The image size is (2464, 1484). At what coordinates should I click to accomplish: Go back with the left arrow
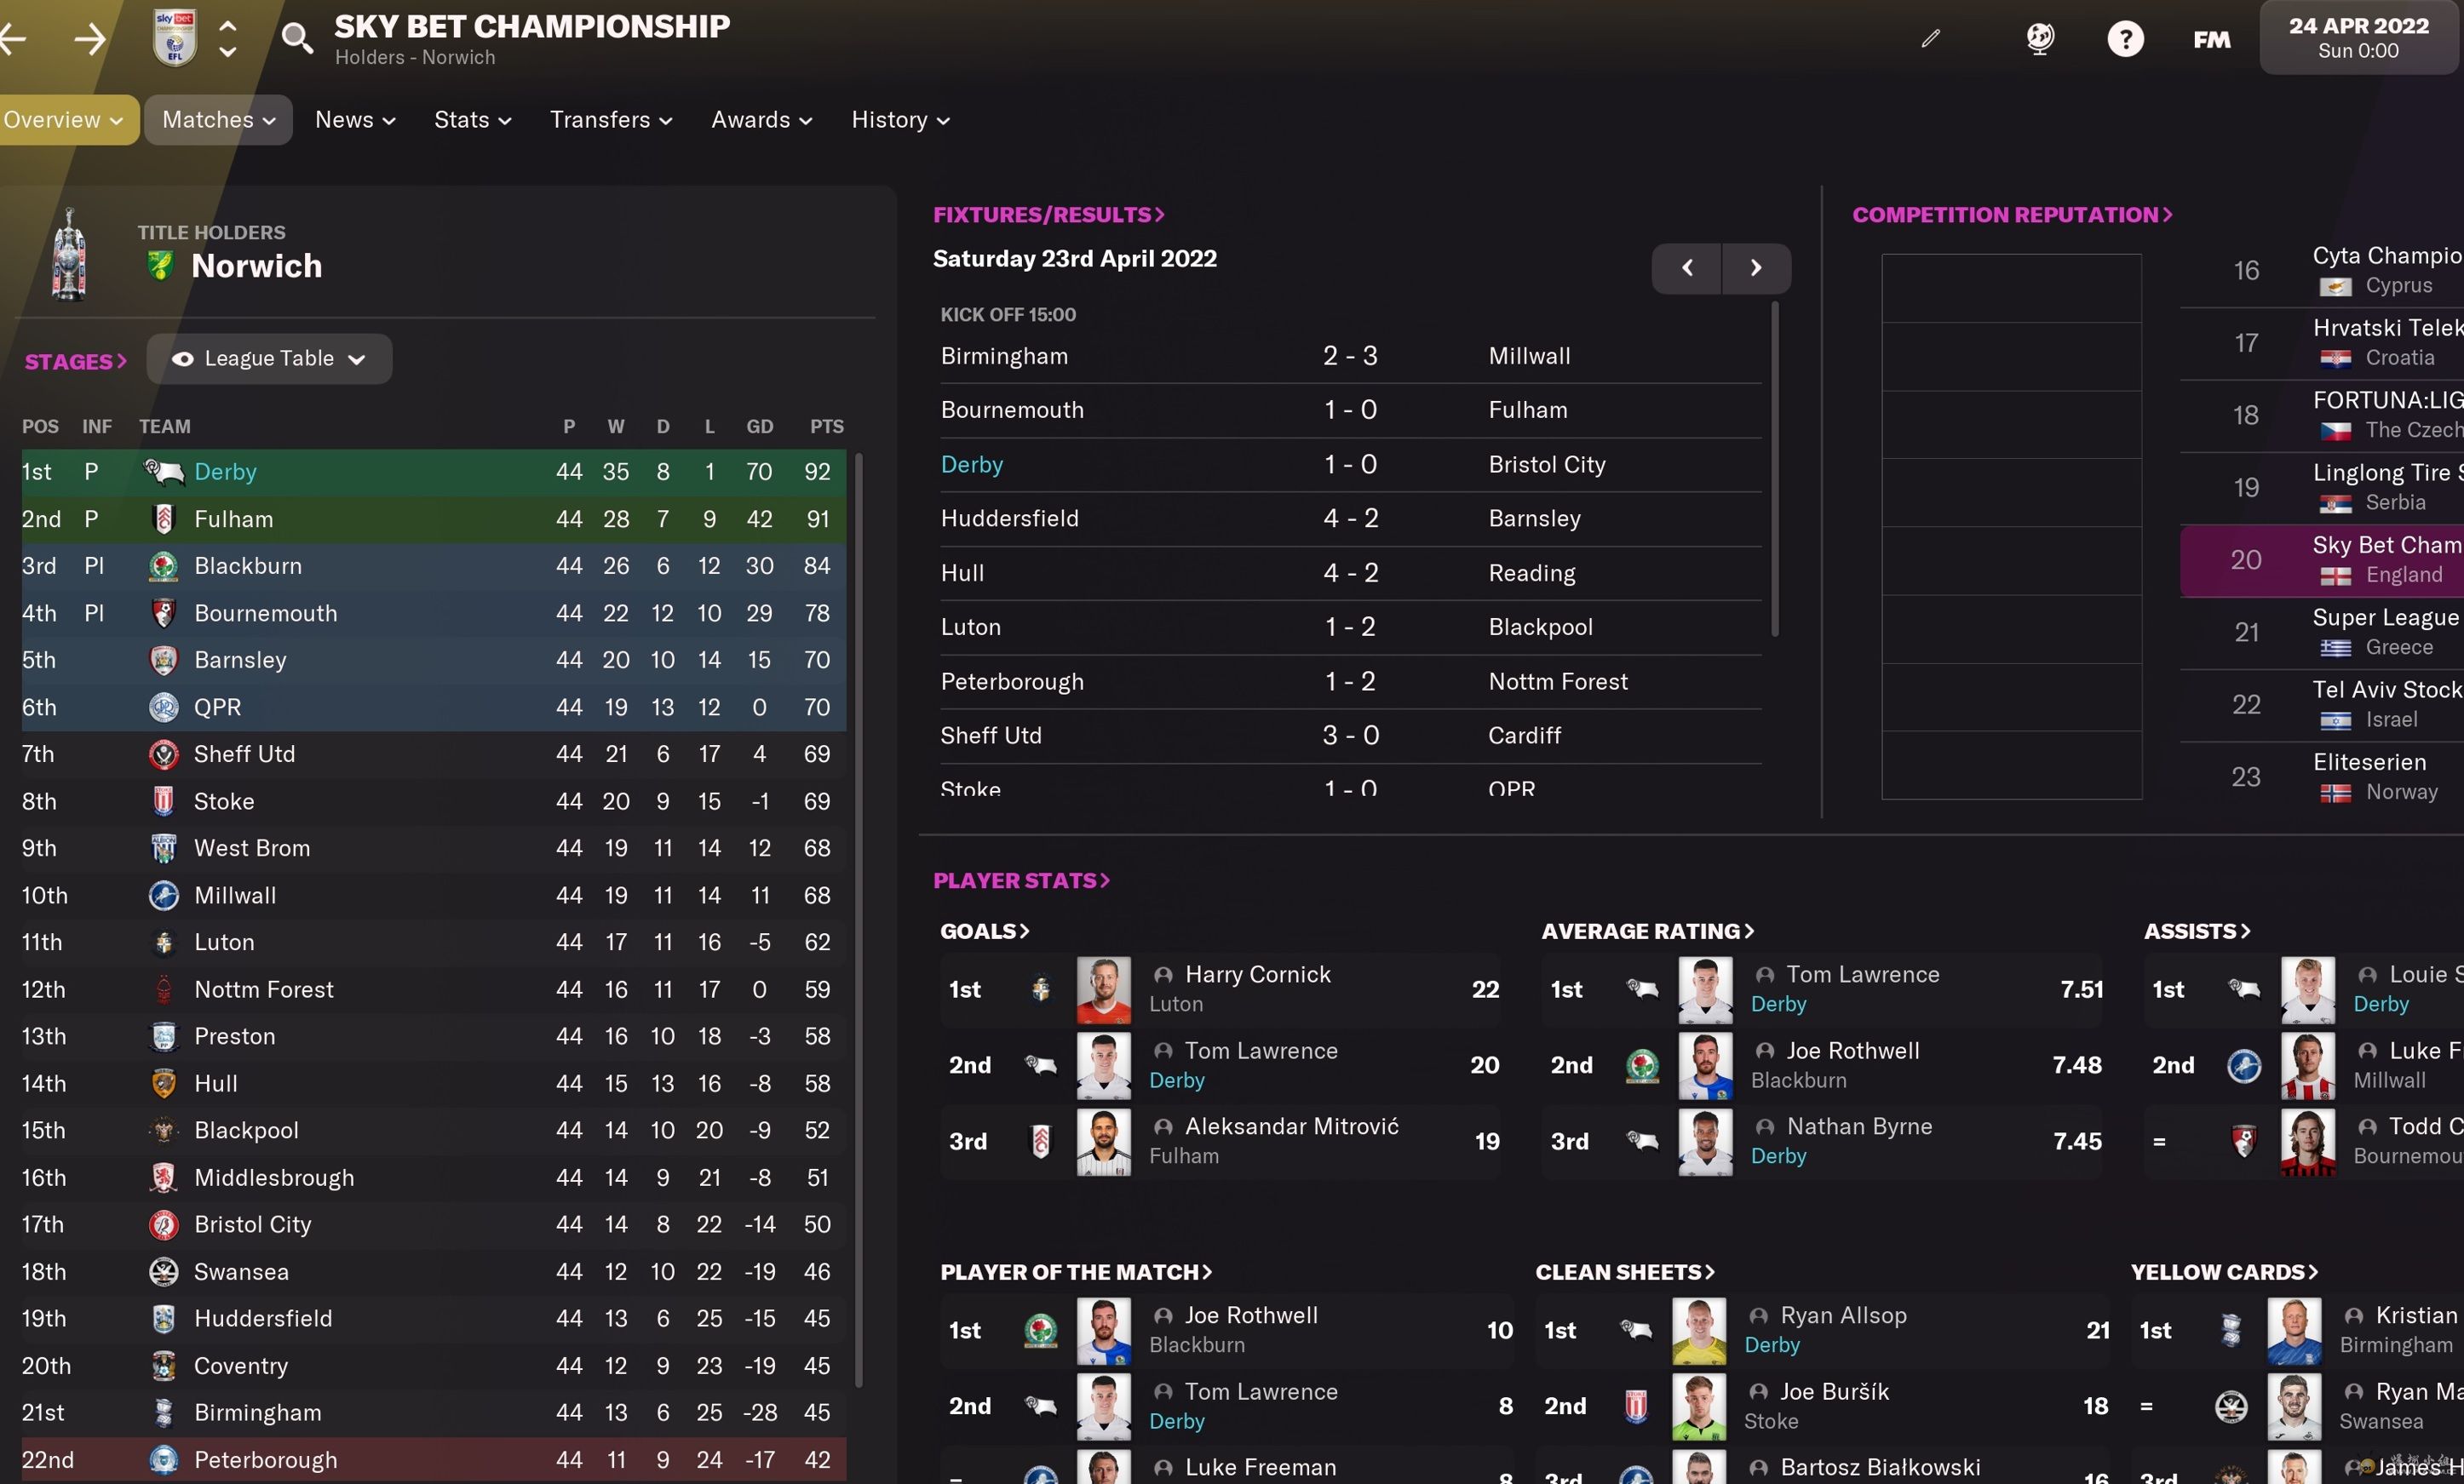[12, 40]
